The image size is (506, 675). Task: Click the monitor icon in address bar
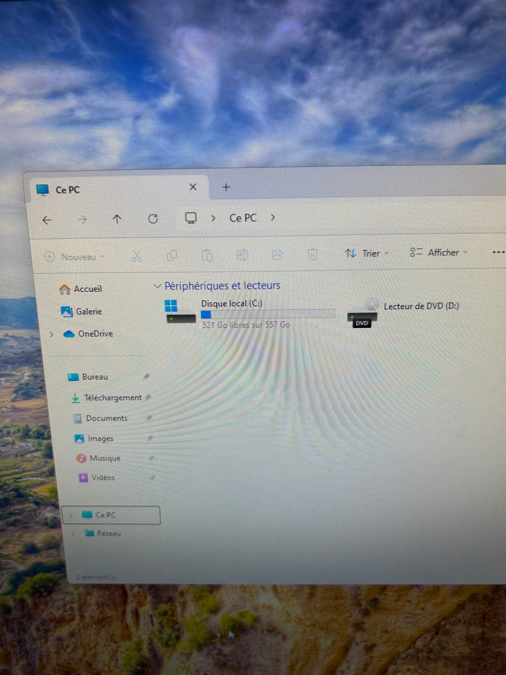point(190,218)
